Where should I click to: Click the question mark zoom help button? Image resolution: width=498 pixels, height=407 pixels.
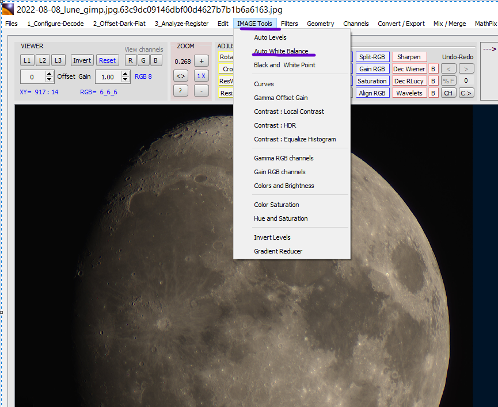(x=181, y=90)
